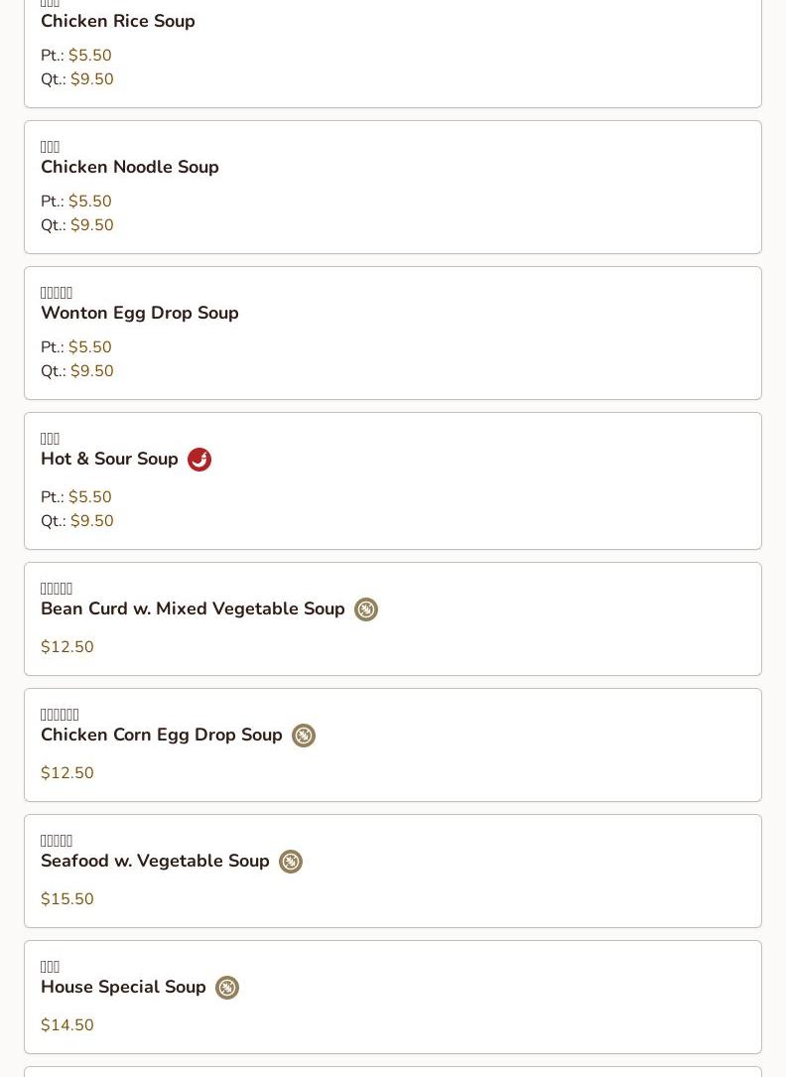The image size is (786, 1077).
Task: Open the Hot & Sour Soup item
Action: coord(109,459)
